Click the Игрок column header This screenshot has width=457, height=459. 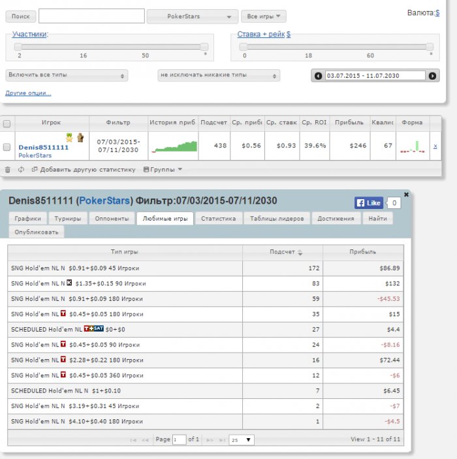(x=52, y=123)
